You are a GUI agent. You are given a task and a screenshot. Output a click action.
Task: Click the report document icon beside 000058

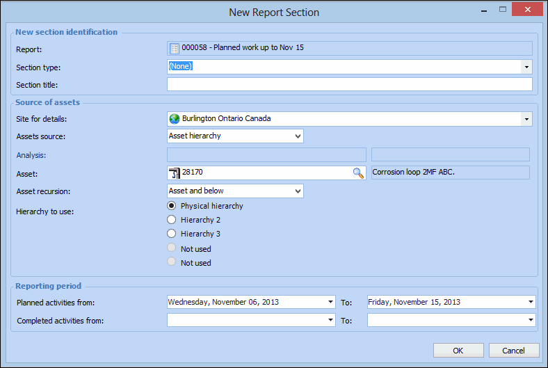(175, 49)
